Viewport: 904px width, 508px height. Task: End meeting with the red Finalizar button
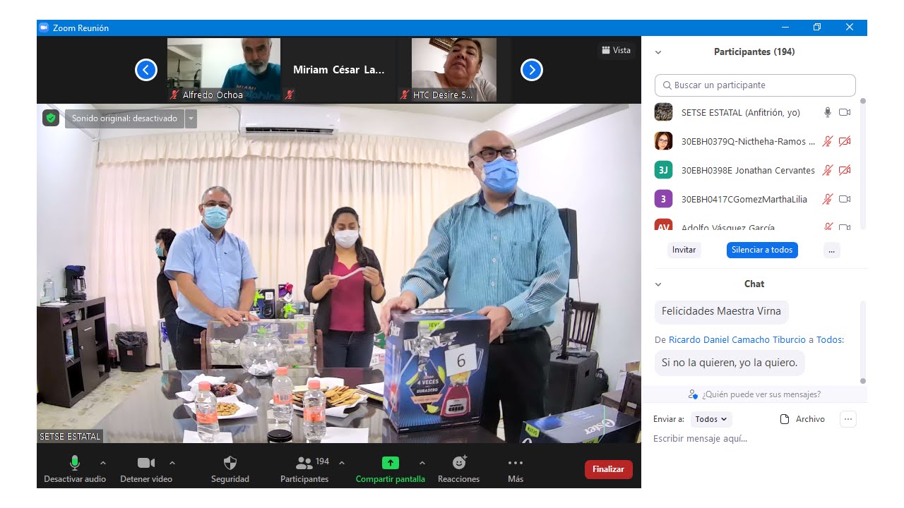[609, 469]
